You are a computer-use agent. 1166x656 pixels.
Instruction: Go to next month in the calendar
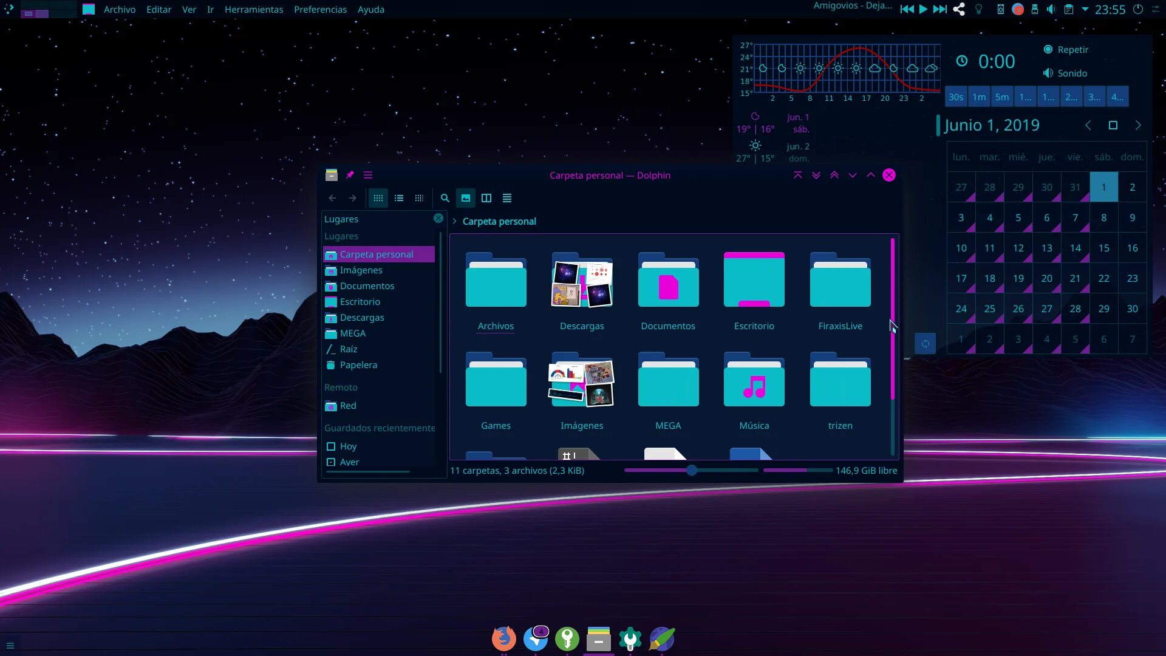pyautogui.click(x=1138, y=125)
